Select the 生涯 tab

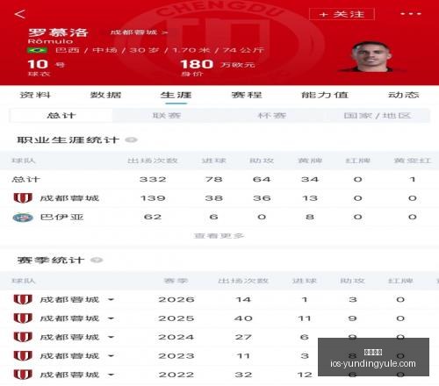coord(176,95)
